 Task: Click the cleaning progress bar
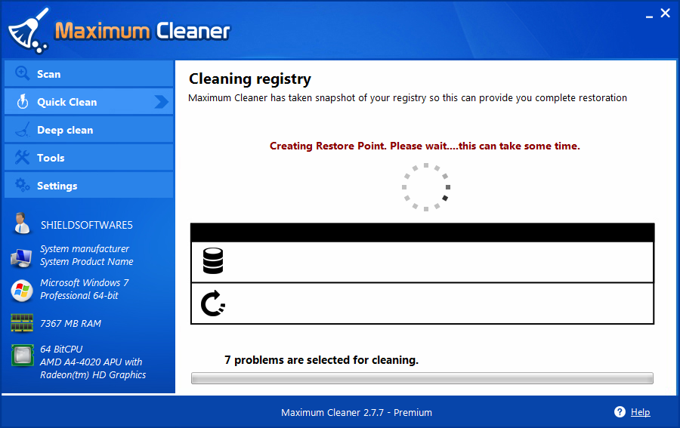click(x=422, y=378)
